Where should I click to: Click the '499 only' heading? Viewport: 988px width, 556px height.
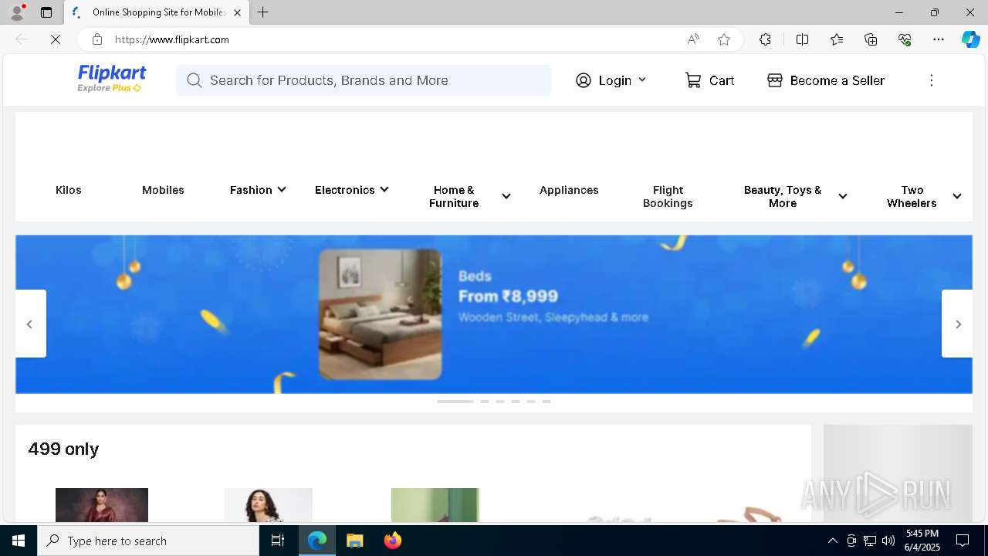click(x=63, y=449)
